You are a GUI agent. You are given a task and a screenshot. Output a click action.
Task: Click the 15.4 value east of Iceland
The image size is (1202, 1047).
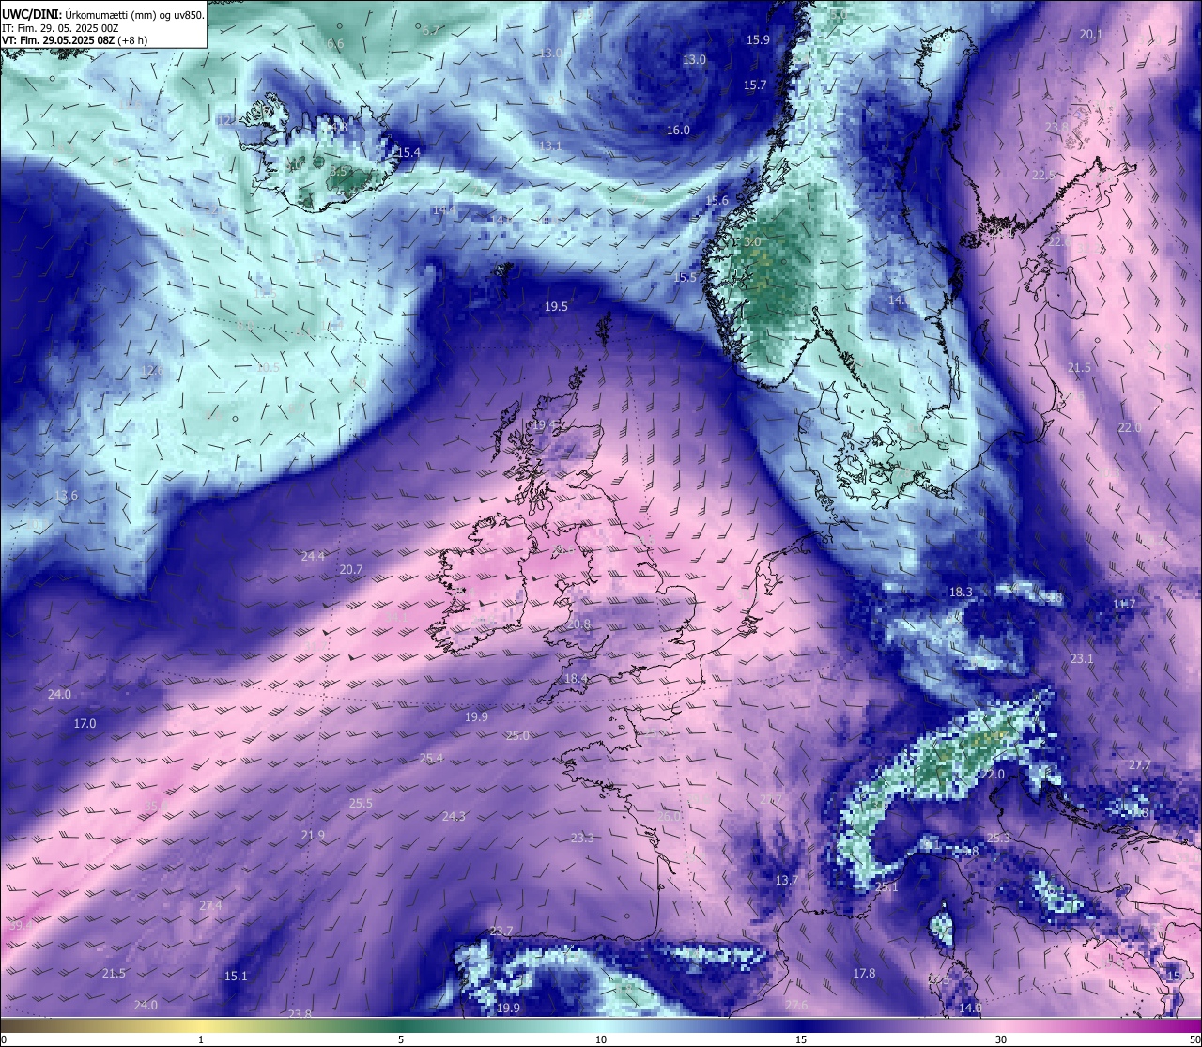408,152
